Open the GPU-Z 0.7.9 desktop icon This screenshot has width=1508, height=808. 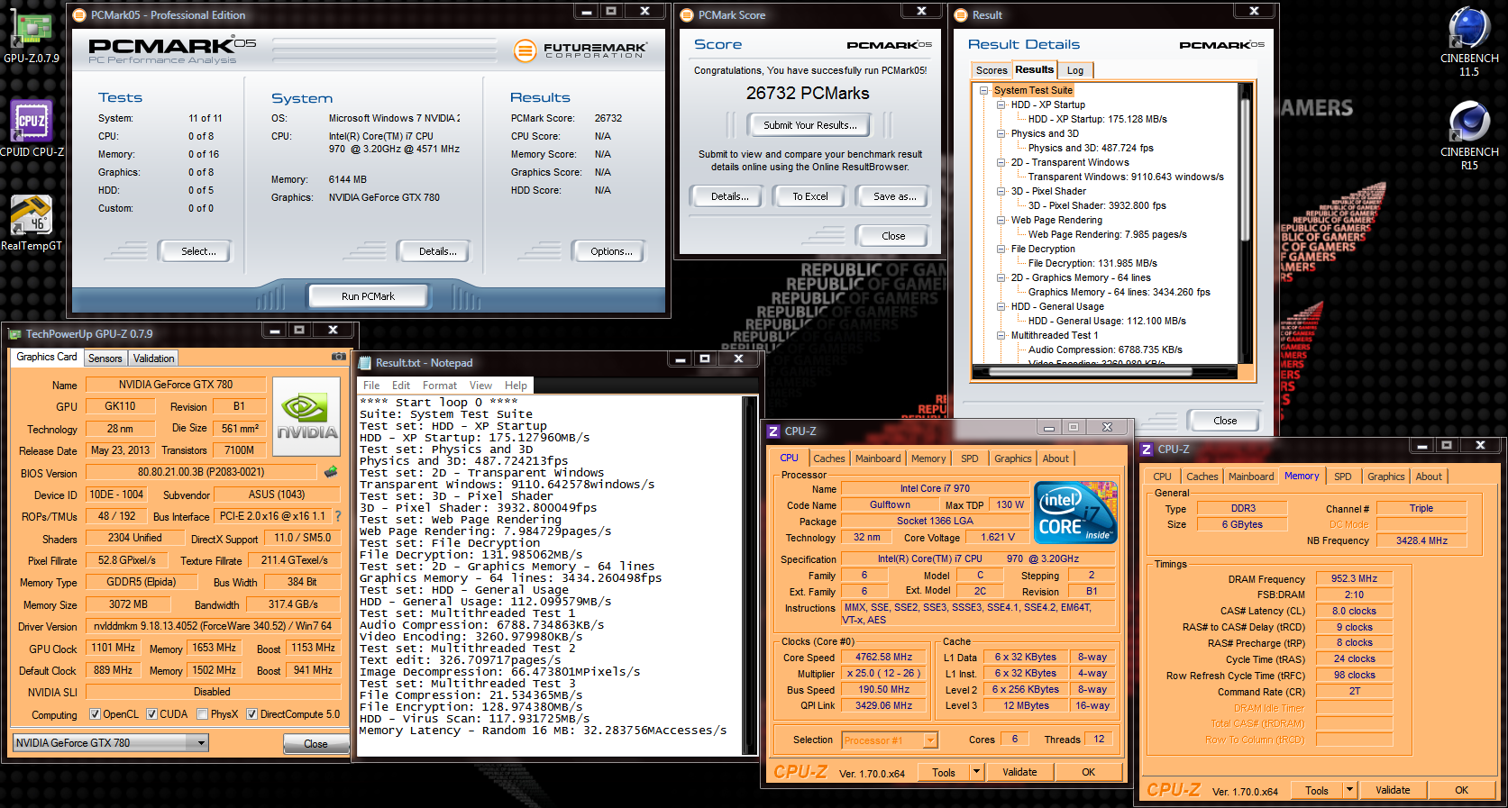31,36
